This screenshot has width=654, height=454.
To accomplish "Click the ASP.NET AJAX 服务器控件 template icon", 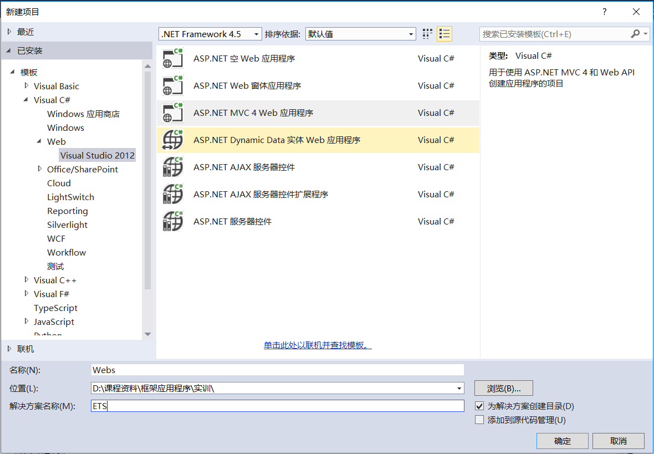I will coord(173,167).
